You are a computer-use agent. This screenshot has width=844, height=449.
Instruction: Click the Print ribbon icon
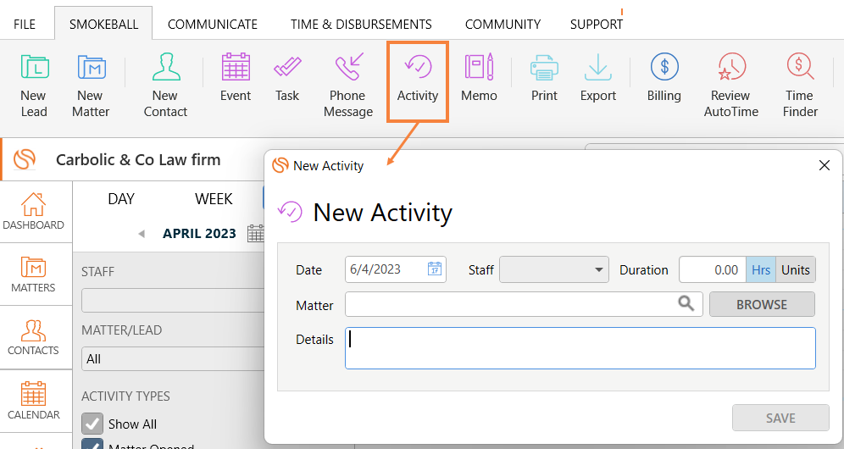544,78
